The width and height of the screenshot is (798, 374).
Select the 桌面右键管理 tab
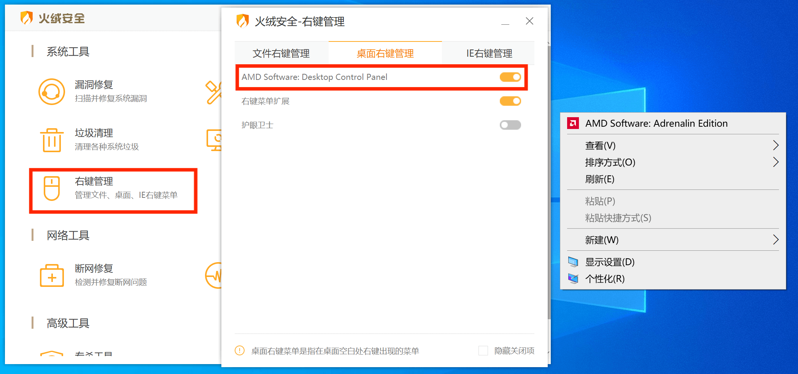[385, 53]
